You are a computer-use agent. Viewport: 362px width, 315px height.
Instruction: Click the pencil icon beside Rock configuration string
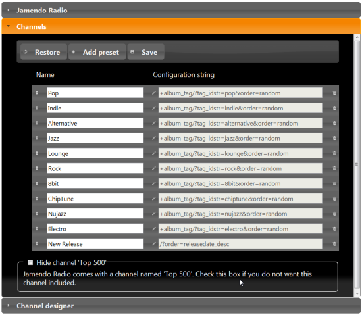point(154,168)
